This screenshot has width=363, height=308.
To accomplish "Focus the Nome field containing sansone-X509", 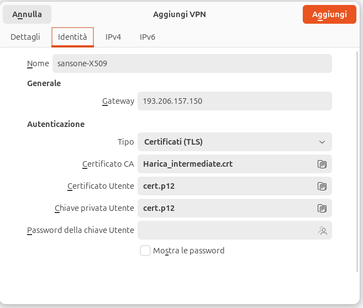I will pyautogui.click(x=192, y=63).
